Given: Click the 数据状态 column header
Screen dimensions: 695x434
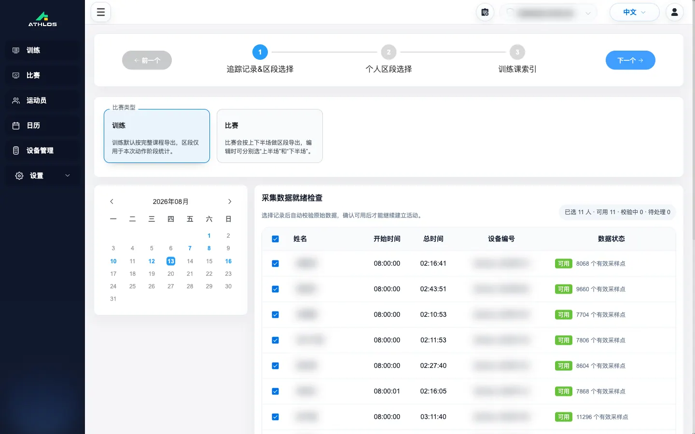Looking at the screenshot, I should click(x=612, y=239).
